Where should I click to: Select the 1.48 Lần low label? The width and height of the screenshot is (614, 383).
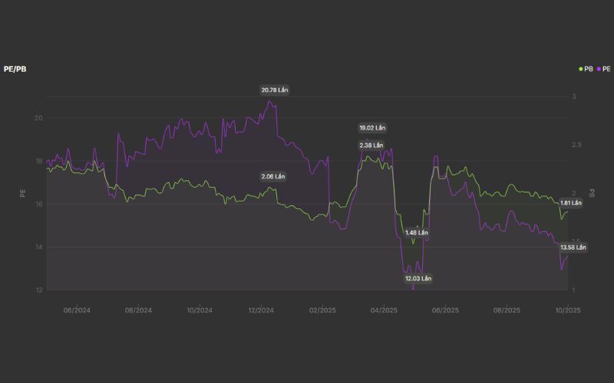pyautogui.click(x=417, y=232)
